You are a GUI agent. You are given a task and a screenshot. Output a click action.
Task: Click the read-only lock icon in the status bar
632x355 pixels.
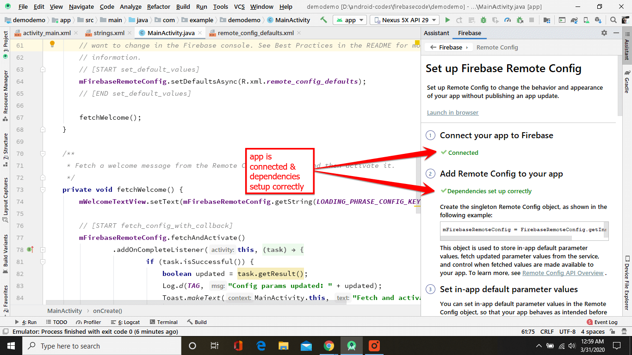(x=613, y=332)
